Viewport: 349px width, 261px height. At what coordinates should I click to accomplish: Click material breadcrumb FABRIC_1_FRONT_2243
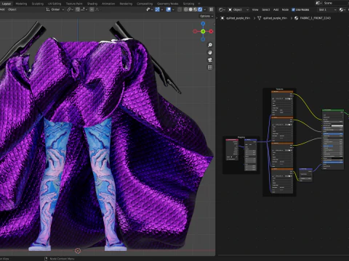click(x=315, y=18)
